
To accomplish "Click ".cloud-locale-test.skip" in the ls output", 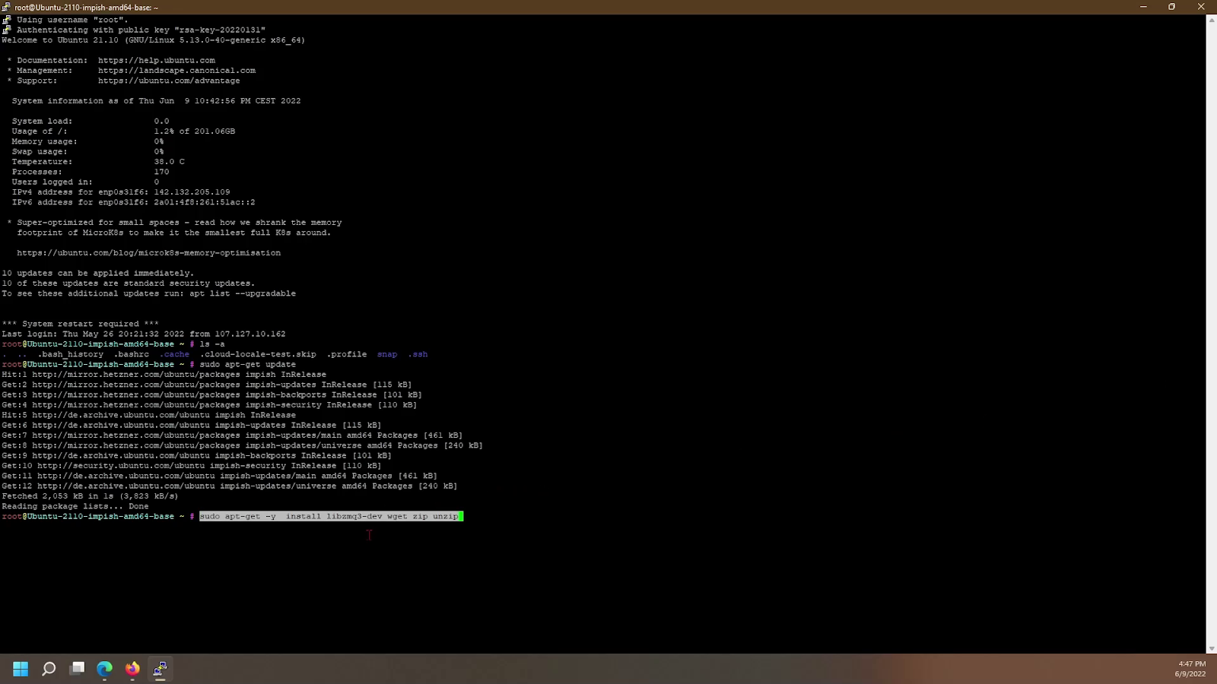I will tap(258, 354).
